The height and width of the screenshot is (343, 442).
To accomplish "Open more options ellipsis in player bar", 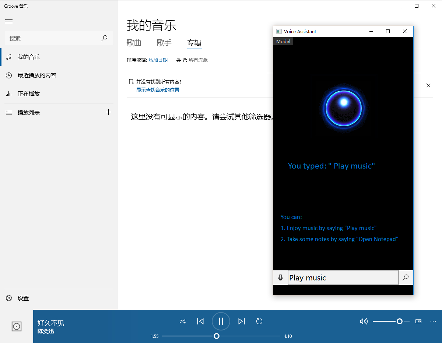I will click(433, 321).
